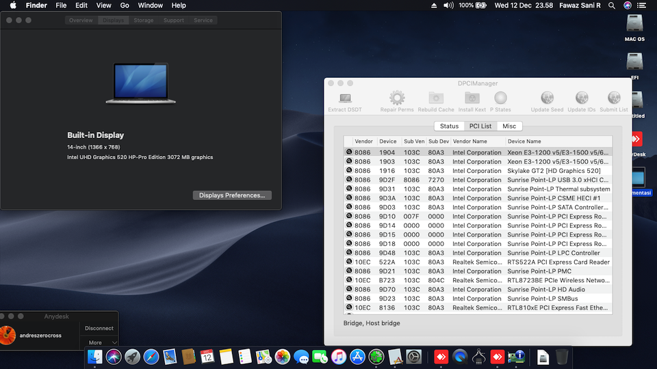The width and height of the screenshot is (657, 369).
Task: Select the Misc tab in DPCIManager
Action: point(509,126)
